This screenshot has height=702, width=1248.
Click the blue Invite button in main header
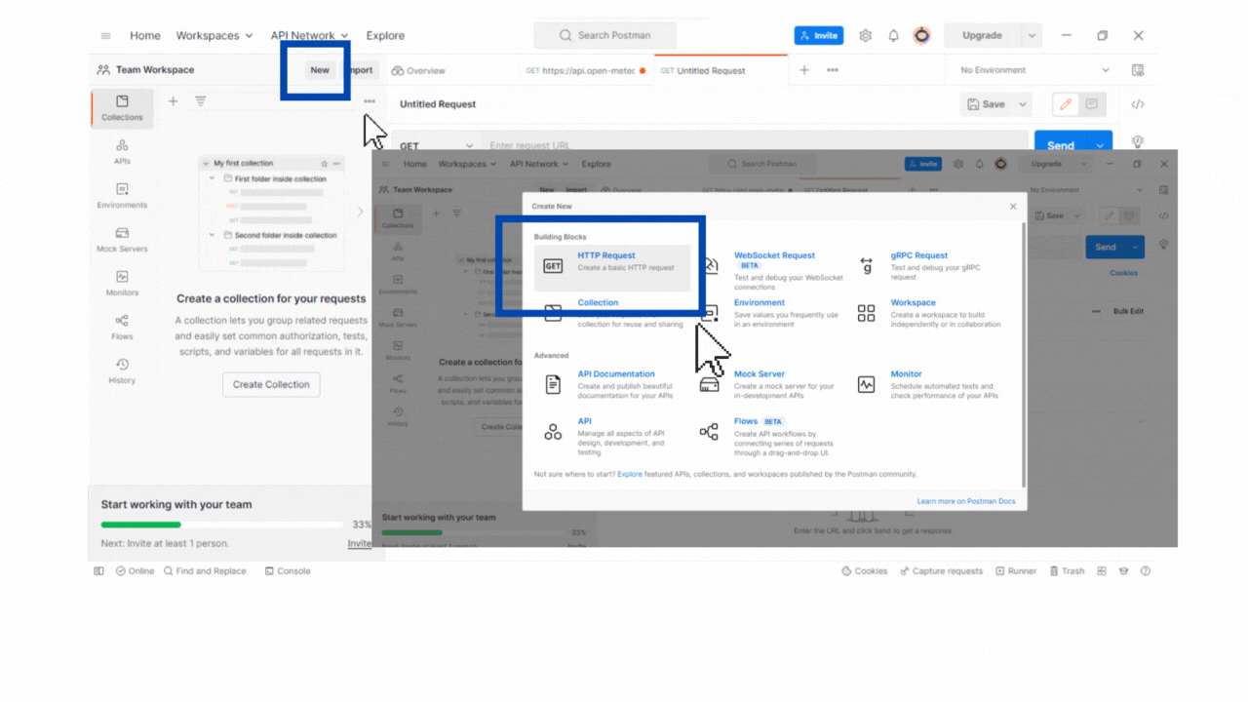coord(819,36)
